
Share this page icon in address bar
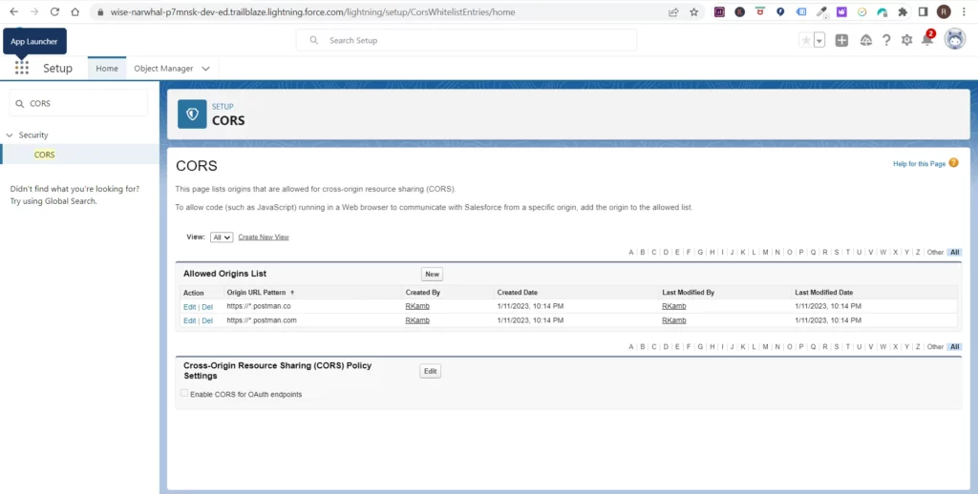[x=673, y=11]
